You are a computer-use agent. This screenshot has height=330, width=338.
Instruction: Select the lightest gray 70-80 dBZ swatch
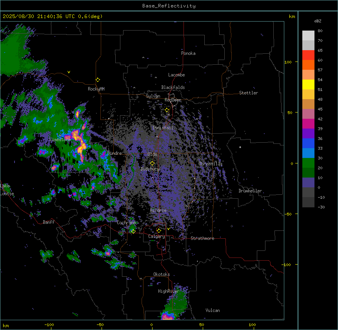click(x=308, y=36)
